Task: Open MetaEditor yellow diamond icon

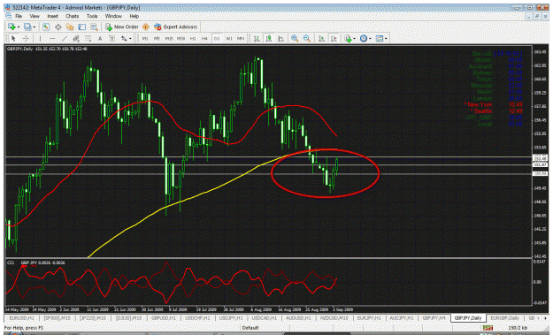Action: pos(146,27)
